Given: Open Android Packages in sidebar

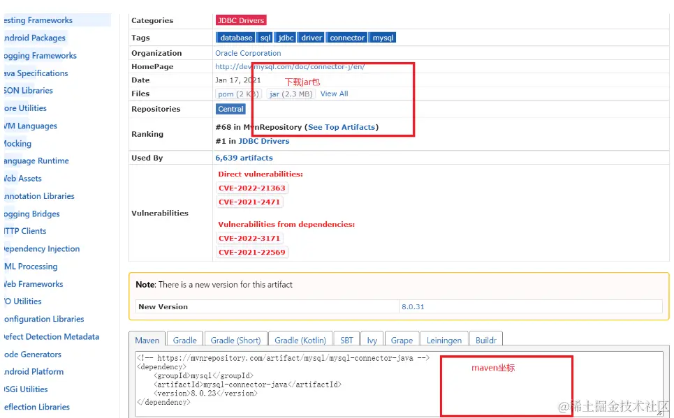Looking at the screenshot, I should [x=34, y=38].
